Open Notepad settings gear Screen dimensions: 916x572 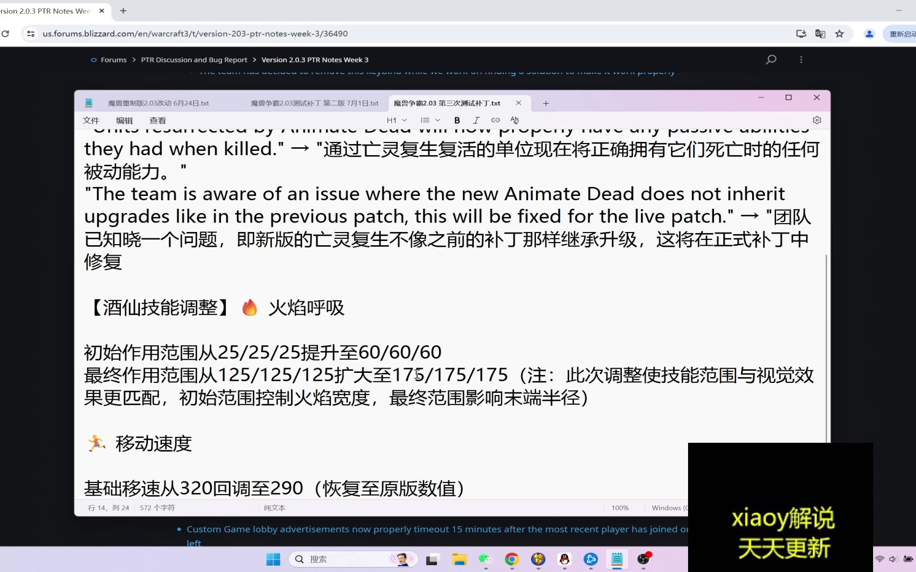[817, 120]
